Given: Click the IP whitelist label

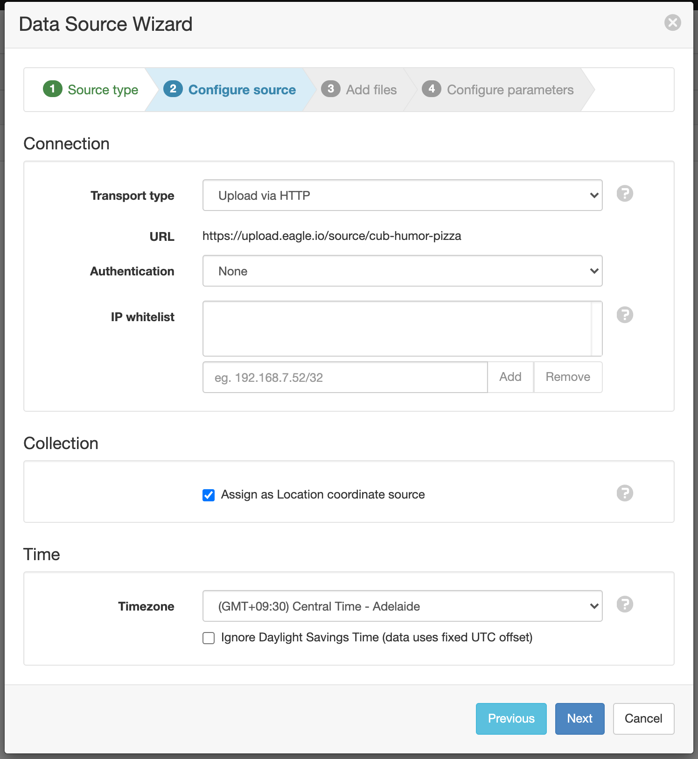Looking at the screenshot, I should coord(142,317).
